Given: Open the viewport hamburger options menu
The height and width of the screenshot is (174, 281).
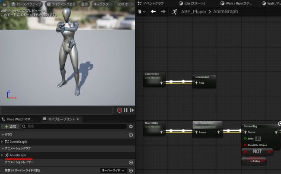Looking at the screenshot, I should [4, 4].
